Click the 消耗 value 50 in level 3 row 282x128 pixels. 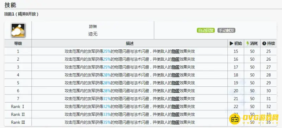(252, 67)
